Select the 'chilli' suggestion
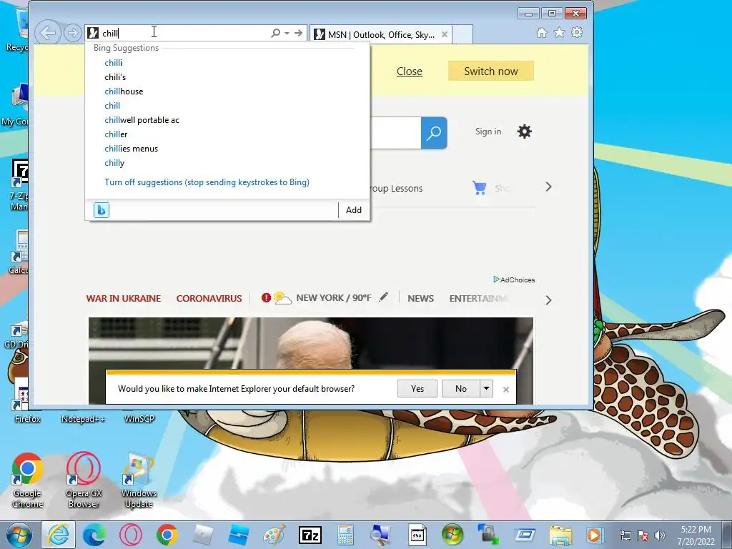The width and height of the screenshot is (732, 549). [114, 63]
